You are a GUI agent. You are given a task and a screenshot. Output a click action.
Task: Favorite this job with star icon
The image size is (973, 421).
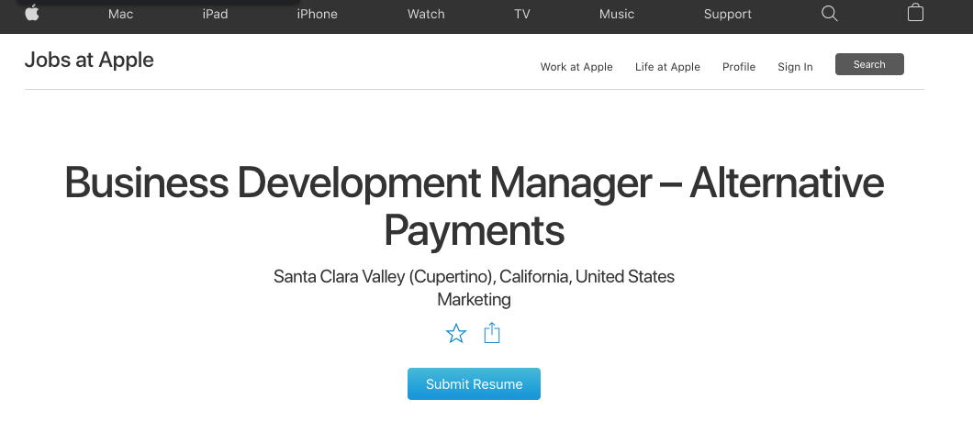[456, 334]
